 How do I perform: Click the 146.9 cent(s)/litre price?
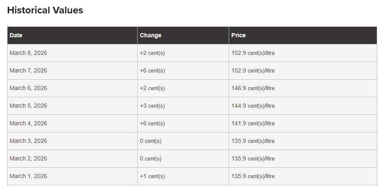[x=253, y=88]
